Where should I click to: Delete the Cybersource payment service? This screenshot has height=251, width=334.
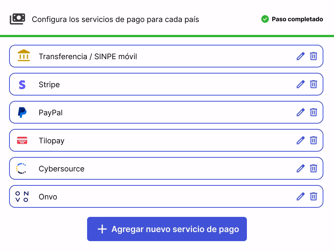click(314, 168)
